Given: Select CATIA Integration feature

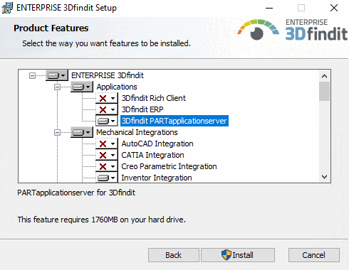Looking at the screenshot, I should 152,155.
